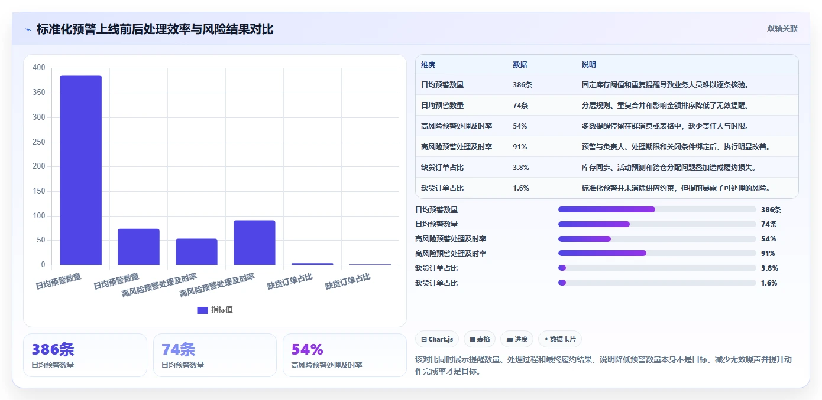Click the 进度 tag icon
The width and height of the screenshot is (822, 400).
click(510, 339)
